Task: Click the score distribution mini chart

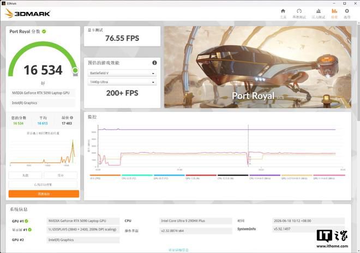Action: [x=43, y=152]
